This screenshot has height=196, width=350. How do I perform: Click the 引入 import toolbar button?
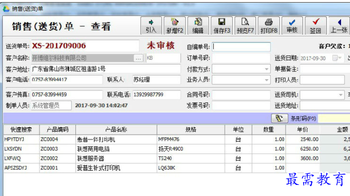click(151, 26)
